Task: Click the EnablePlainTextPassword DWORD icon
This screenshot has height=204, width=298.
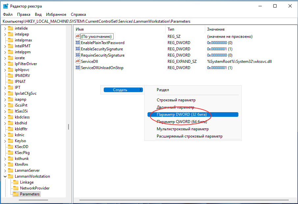Action: pyautogui.click(x=77, y=42)
